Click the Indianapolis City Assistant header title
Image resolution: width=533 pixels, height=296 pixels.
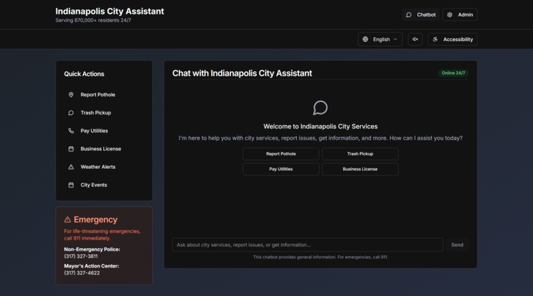coord(110,11)
